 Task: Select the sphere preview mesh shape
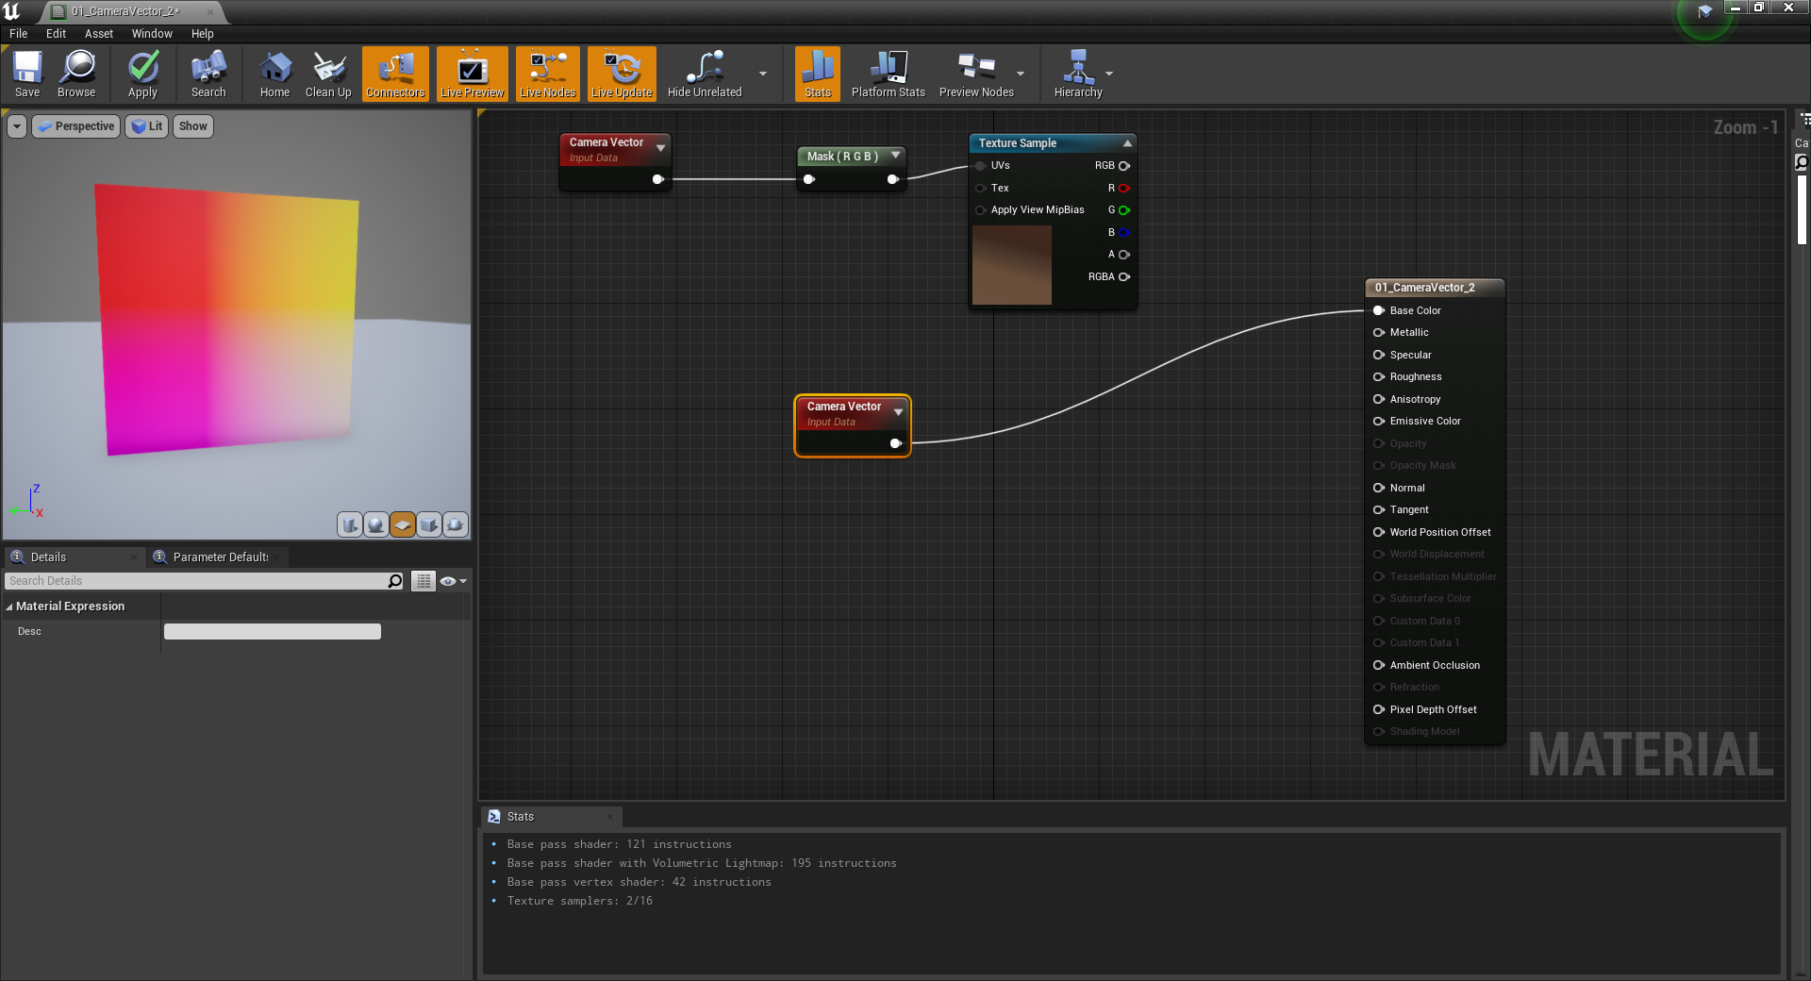[x=376, y=524]
